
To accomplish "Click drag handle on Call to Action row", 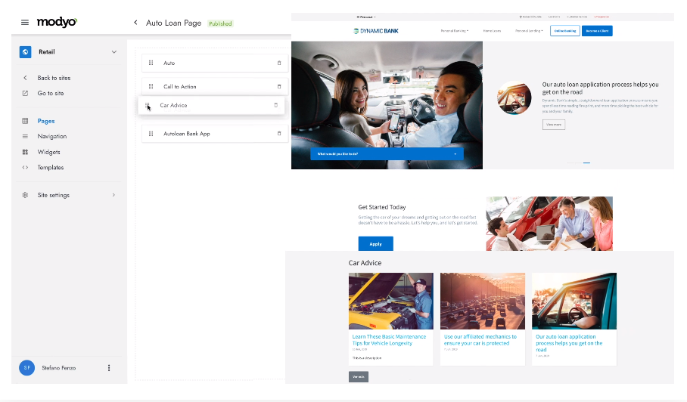I will pyautogui.click(x=151, y=87).
